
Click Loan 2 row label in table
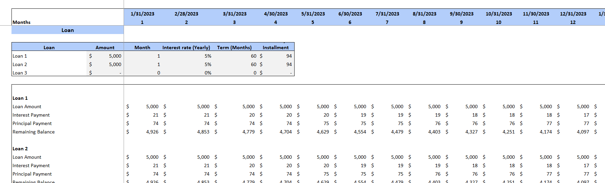tap(20, 64)
